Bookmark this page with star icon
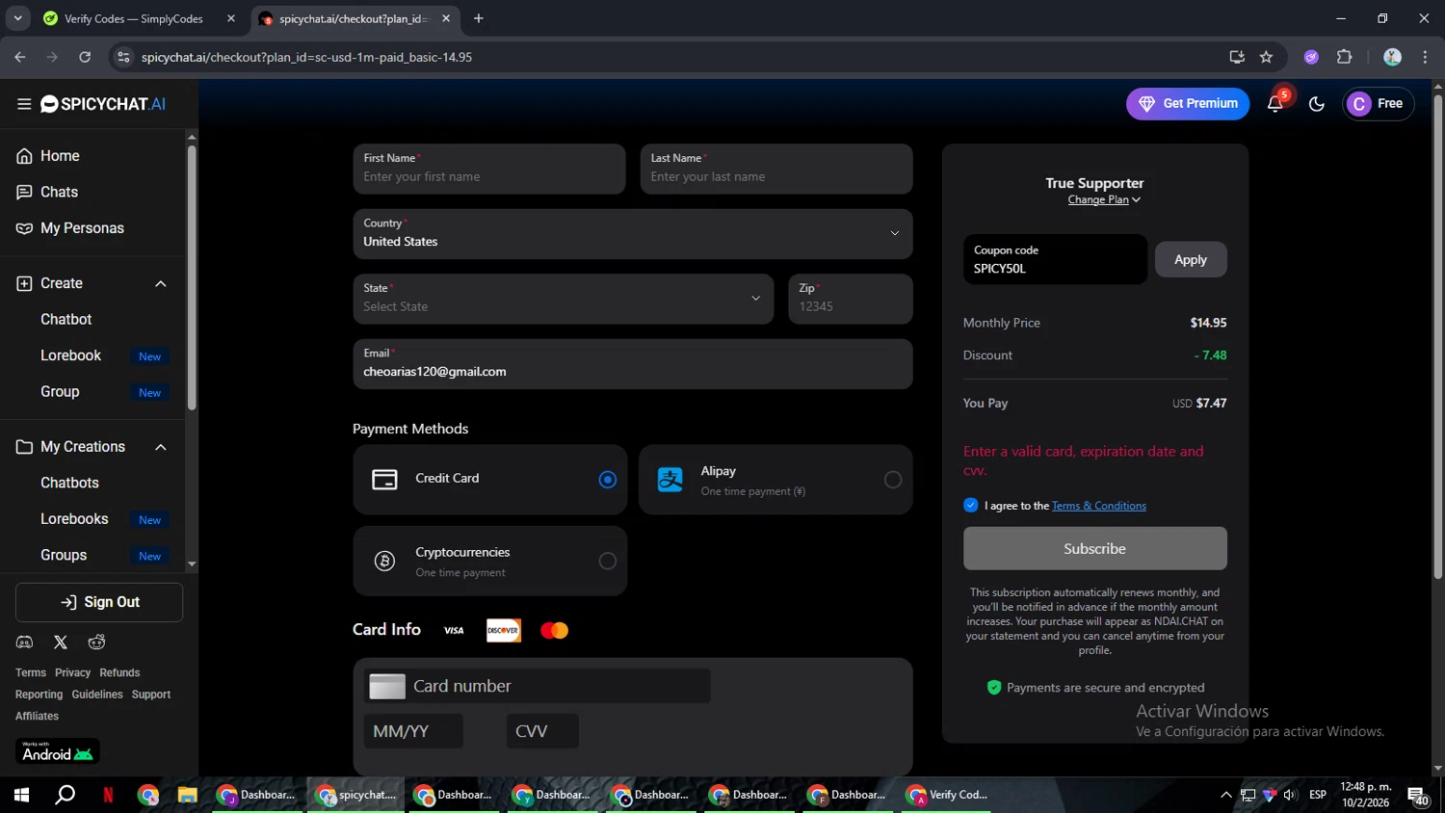Image resolution: width=1445 pixels, height=813 pixels. click(1266, 57)
